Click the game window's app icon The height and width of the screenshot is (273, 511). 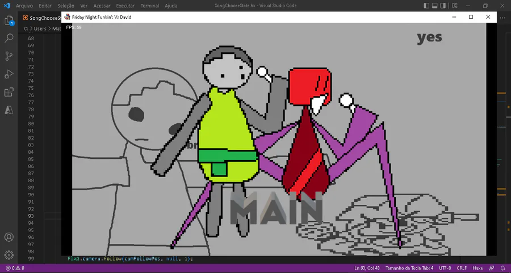click(x=67, y=17)
